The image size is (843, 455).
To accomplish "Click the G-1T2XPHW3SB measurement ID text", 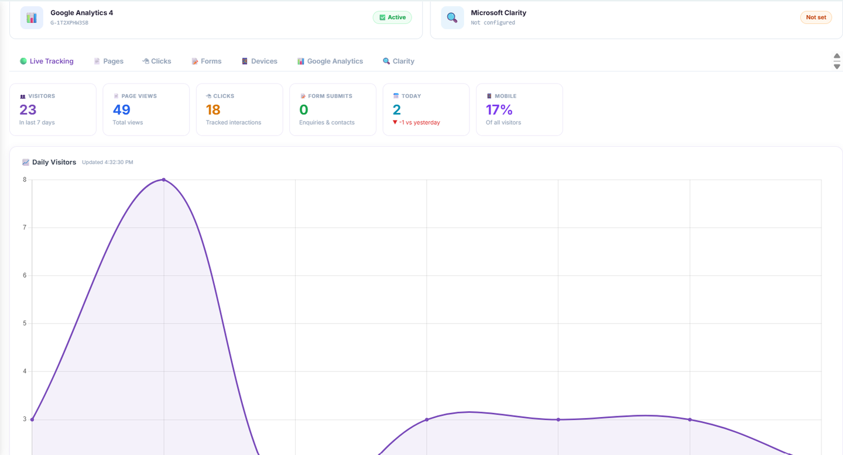I will click(69, 23).
